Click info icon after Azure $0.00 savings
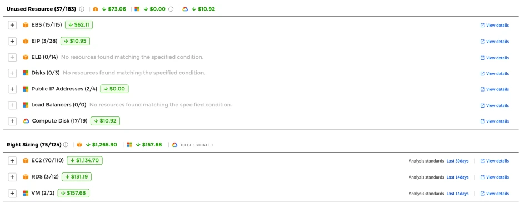This screenshot has width=520, height=203. point(171,9)
